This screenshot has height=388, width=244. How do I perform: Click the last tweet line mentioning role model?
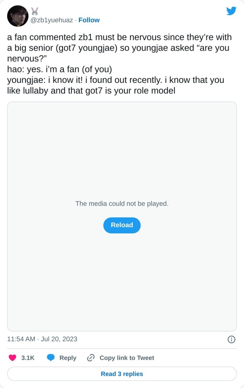click(91, 91)
